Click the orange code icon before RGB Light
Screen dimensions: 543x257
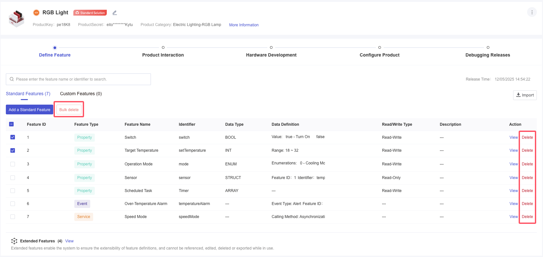tap(36, 13)
